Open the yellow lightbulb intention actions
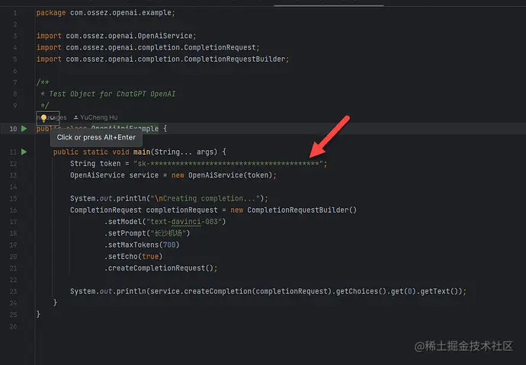The width and height of the screenshot is (526, 365). pos(44,118)
